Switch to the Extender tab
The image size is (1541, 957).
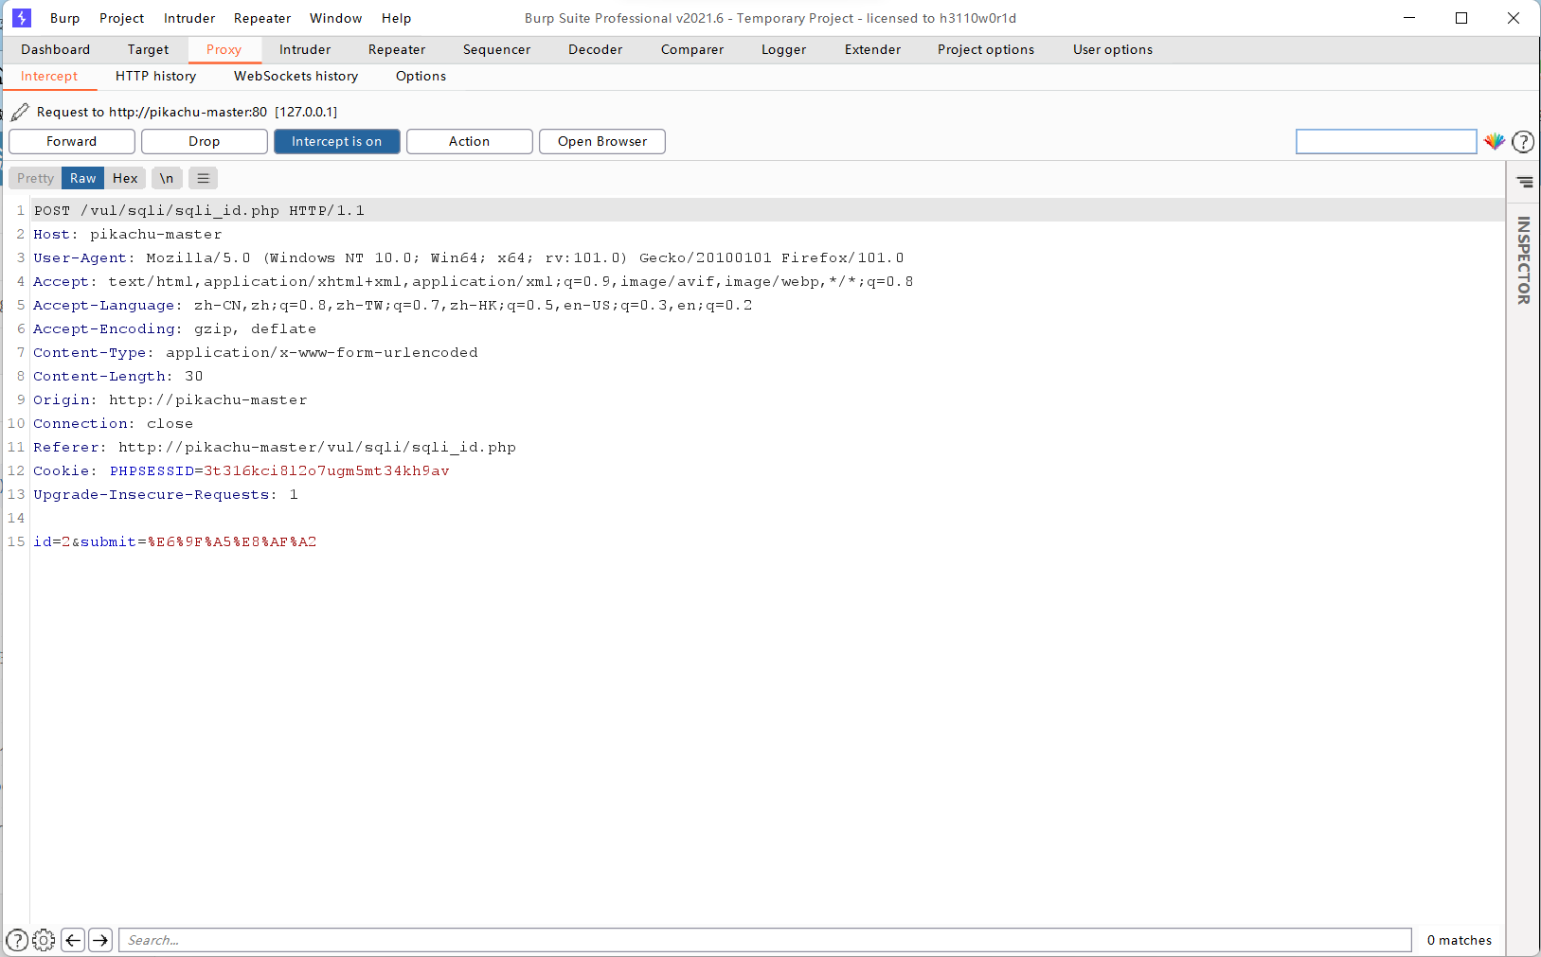coord(873,49)
